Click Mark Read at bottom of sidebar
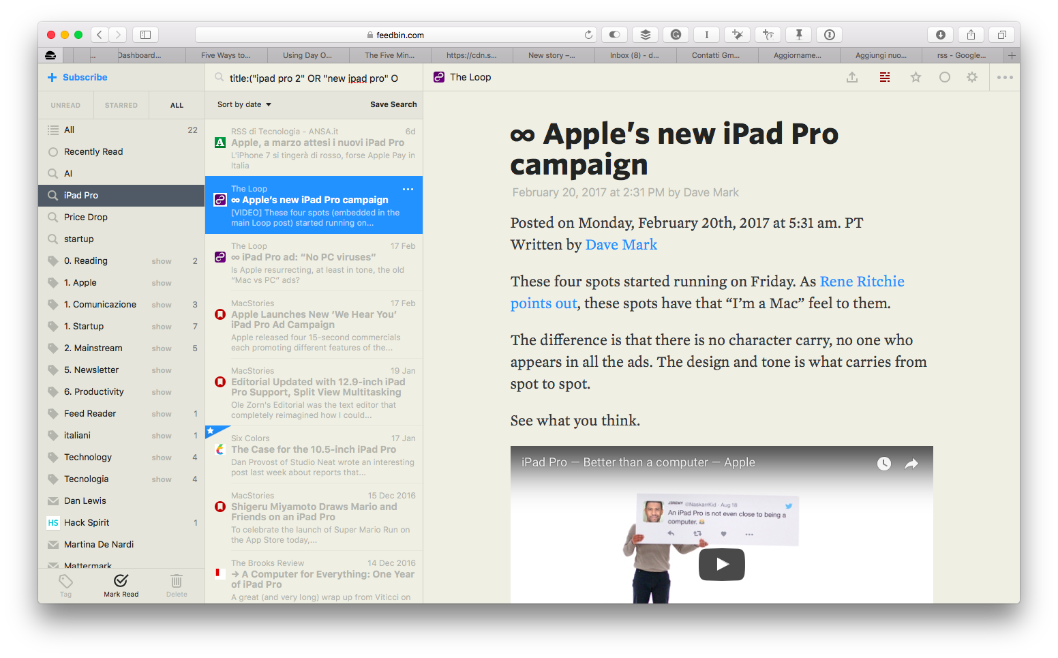 [x=121, y=585]
